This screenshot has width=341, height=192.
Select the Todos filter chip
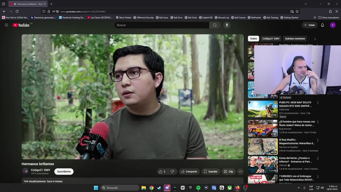coord(253,39)
